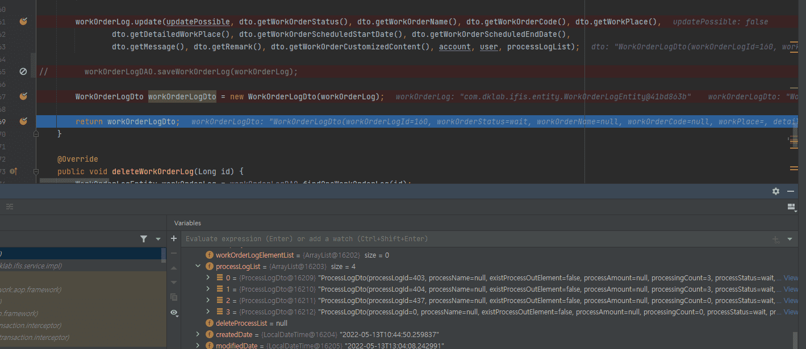Open the dropdown arrow next to the frames filter

(158, 239)
